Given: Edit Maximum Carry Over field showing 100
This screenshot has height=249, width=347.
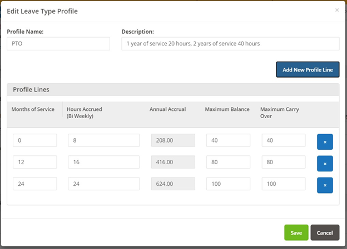Looking at the screenshot, I should click(284, 184).
